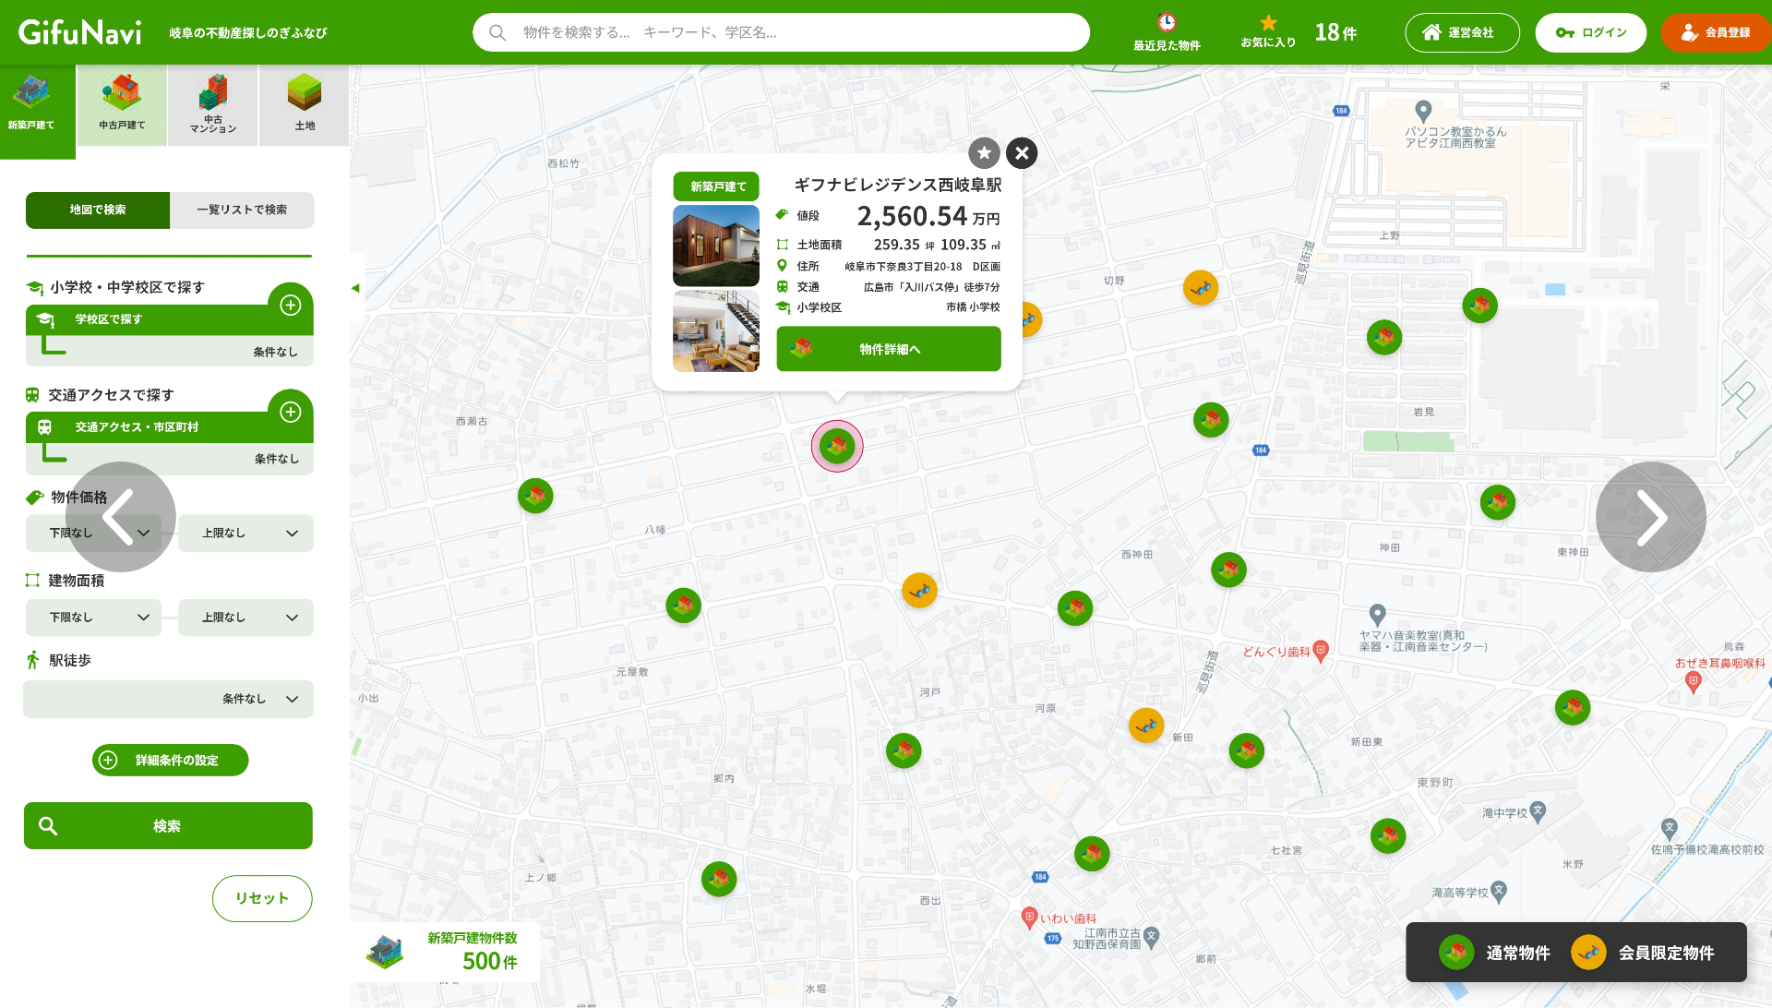This screenshot has height=1008, width=1772.
Task: Open recently viewed properties clock icon
Action: [x=1167, y=23]
